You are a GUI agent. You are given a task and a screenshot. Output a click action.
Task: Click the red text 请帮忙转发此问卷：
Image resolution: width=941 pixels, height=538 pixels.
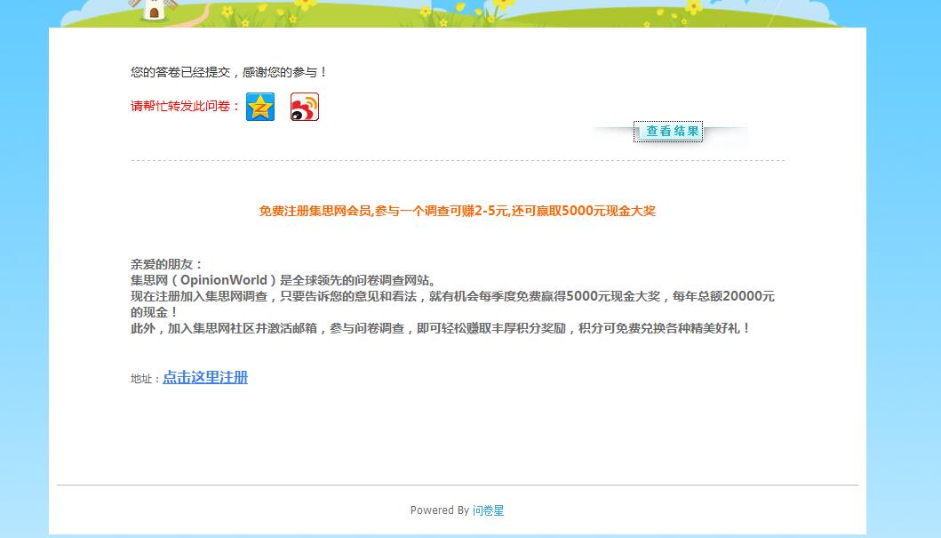tap(186, 107)
